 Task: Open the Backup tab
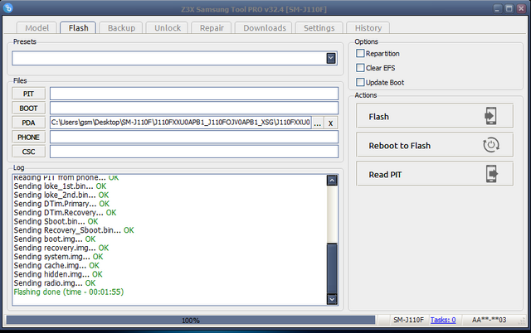121,27
